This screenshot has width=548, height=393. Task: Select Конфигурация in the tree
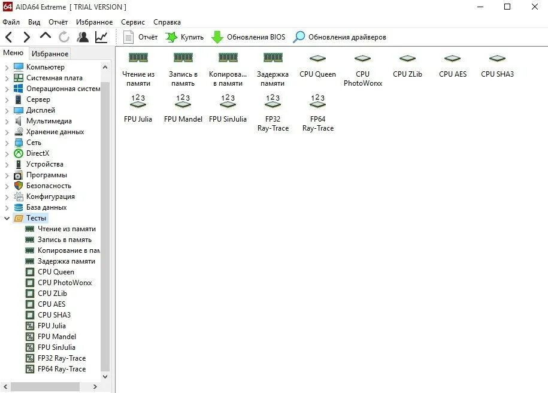point(50,196)
